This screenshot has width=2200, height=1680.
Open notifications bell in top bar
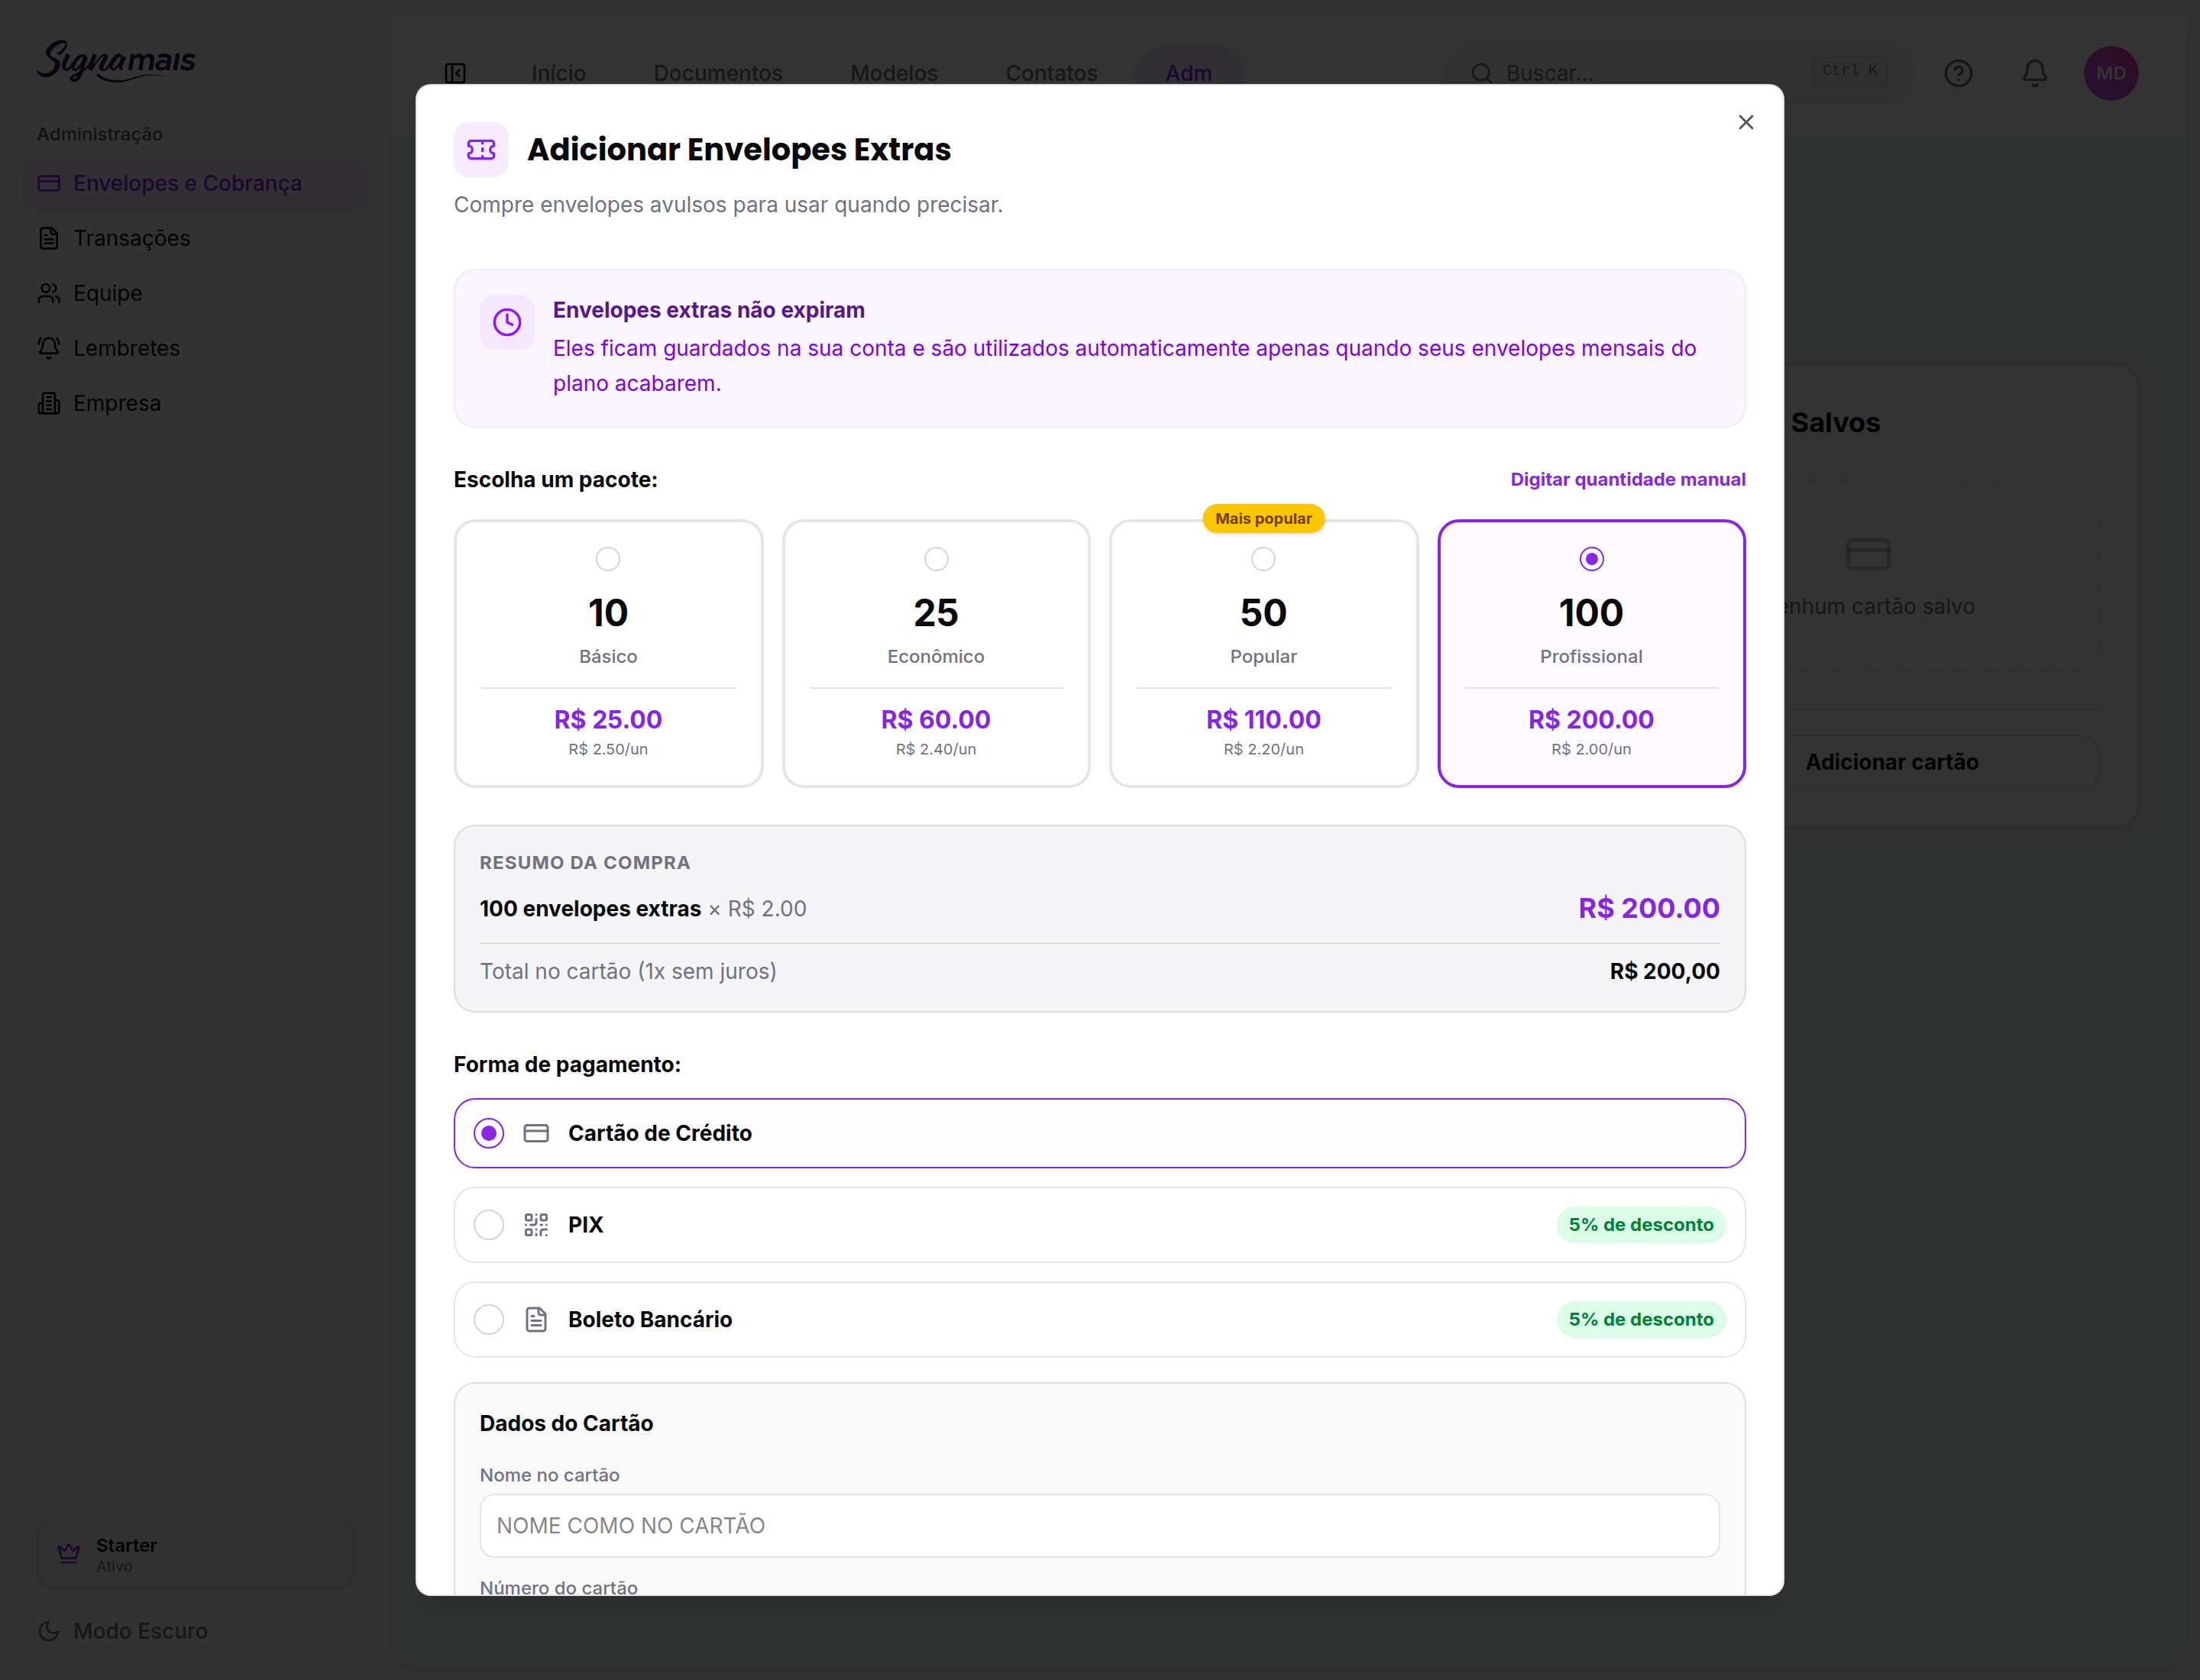2034,73
